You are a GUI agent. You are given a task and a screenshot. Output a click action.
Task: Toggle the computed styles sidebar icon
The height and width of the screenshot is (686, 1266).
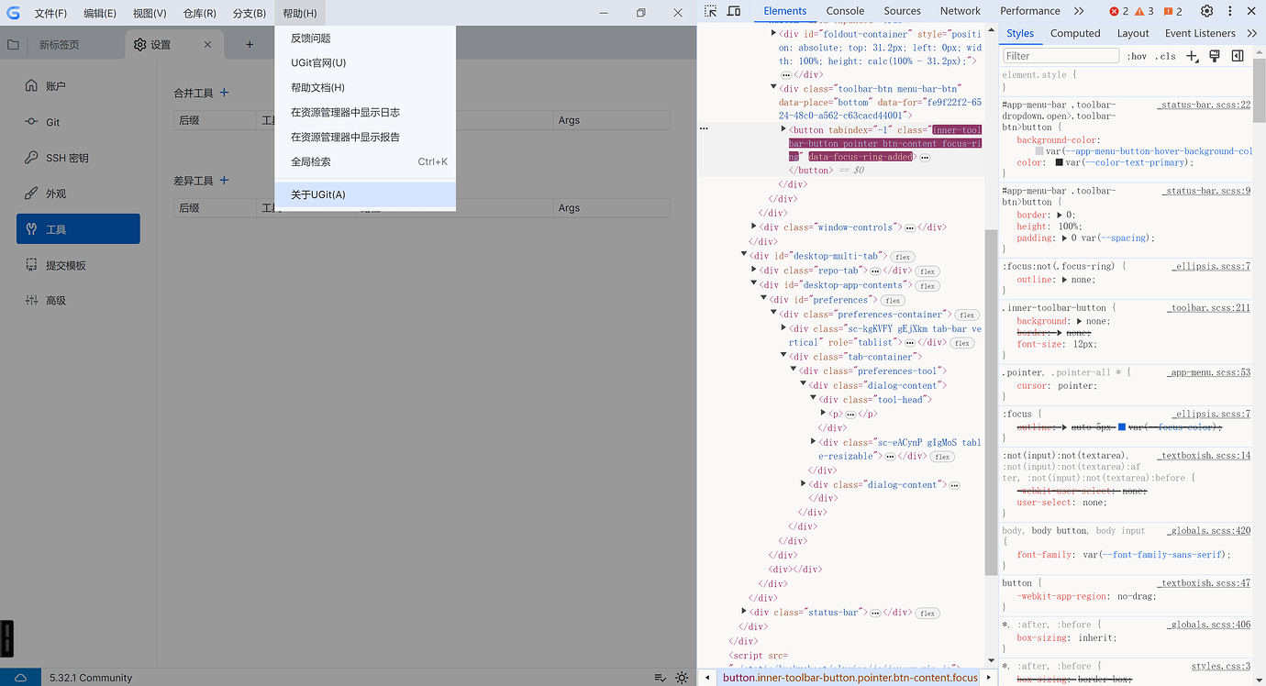coord(1238,56)
